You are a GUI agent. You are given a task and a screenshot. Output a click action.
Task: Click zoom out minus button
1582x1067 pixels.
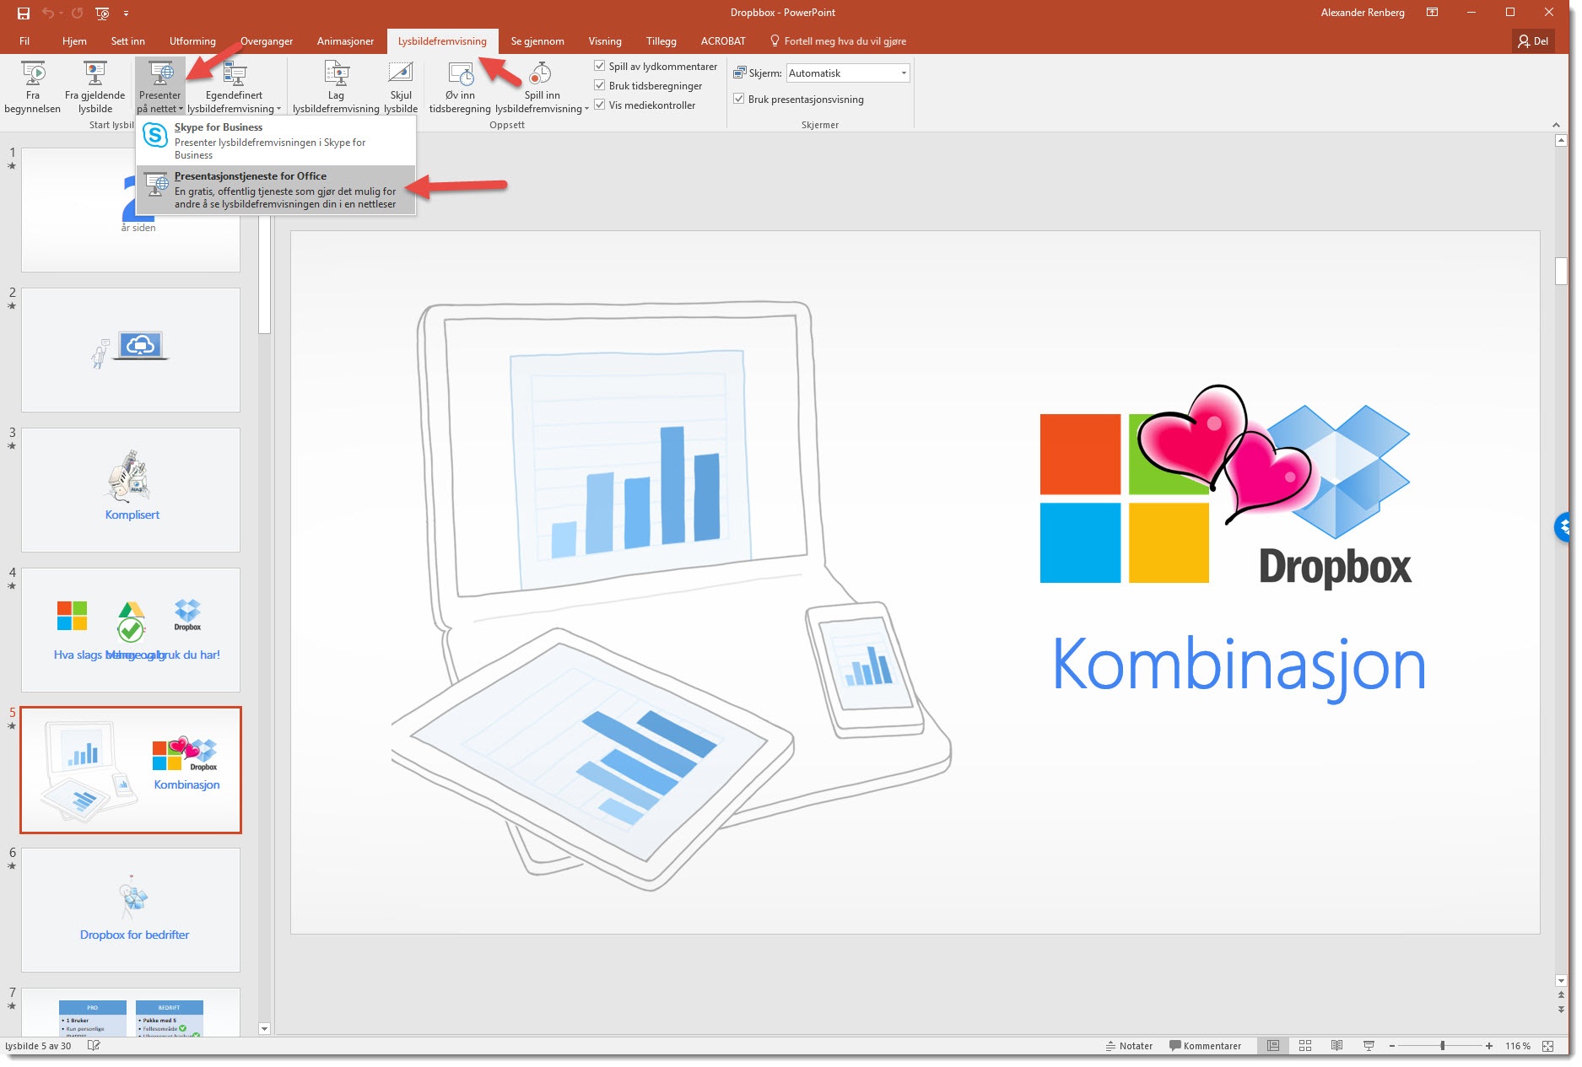[x=1392, y=1046]
